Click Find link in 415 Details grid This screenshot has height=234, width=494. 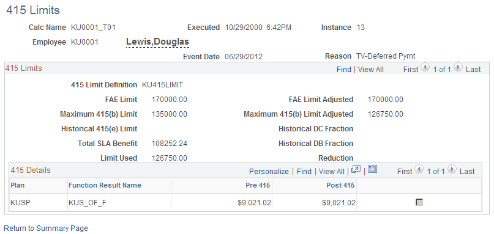click(x=304, y=172)
